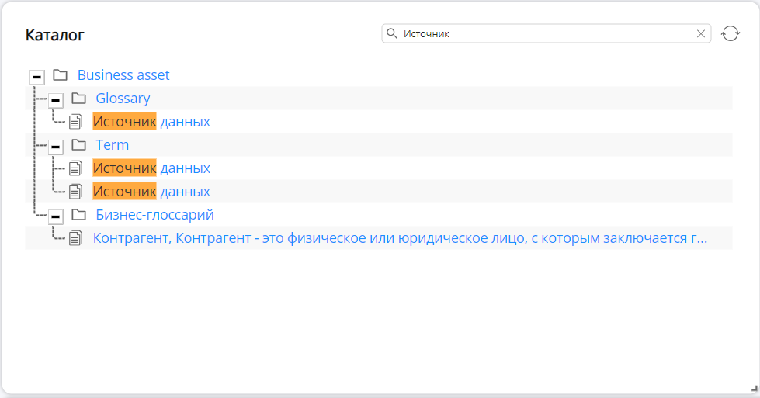This screenshot has height=398, width=760.
Task: Open the Контрагент glossary entry
Action: point(400,238)
